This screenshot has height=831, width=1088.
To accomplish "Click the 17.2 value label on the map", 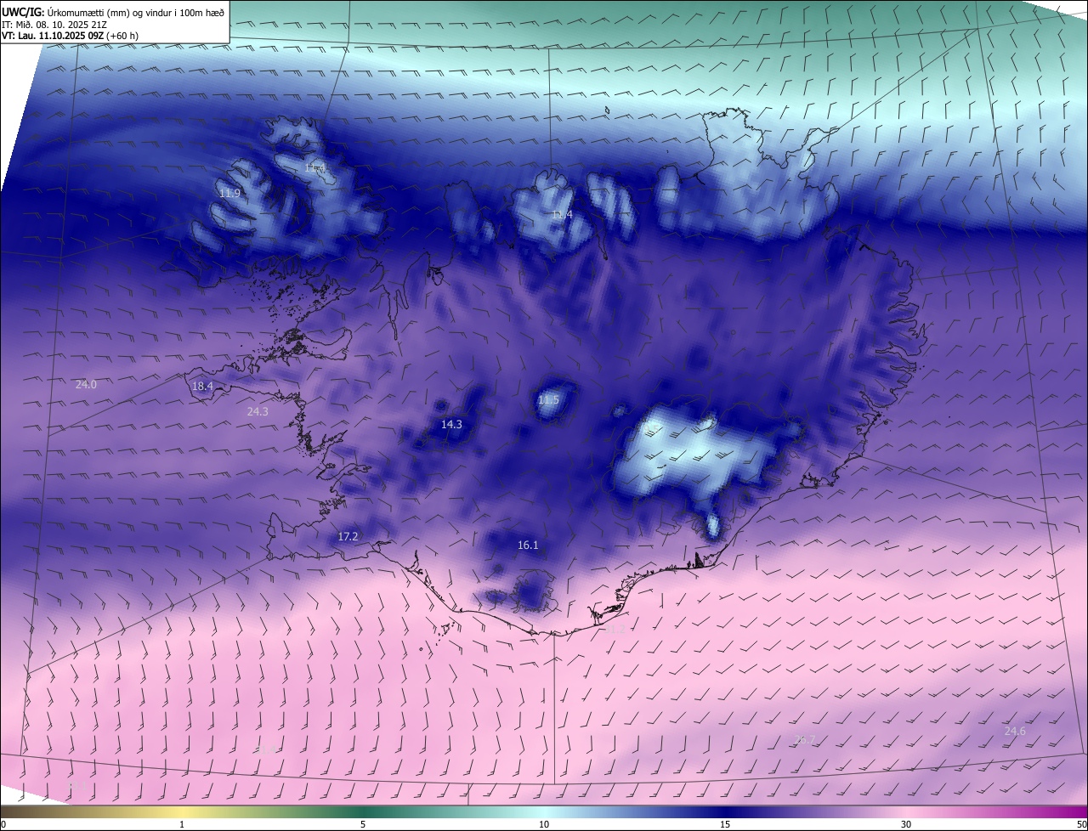I will [x=348, y=536].
